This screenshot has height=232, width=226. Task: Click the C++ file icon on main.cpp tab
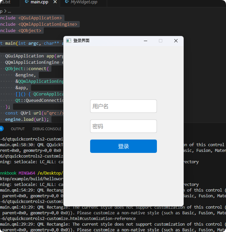pyautogui.click(x=27, y=2)
